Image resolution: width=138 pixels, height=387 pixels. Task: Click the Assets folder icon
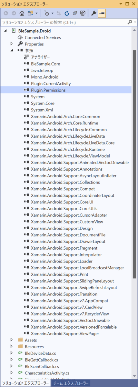click(x=20, y=340)
